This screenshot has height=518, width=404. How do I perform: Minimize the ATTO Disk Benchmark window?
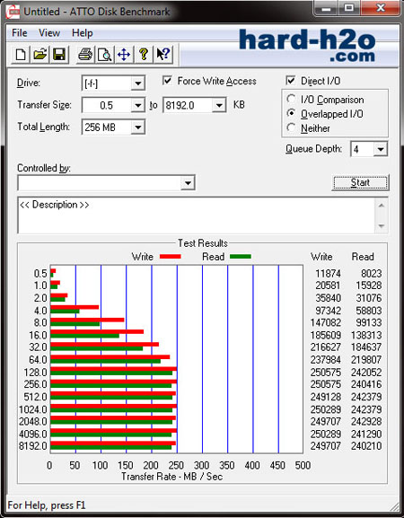click(326, 9)
